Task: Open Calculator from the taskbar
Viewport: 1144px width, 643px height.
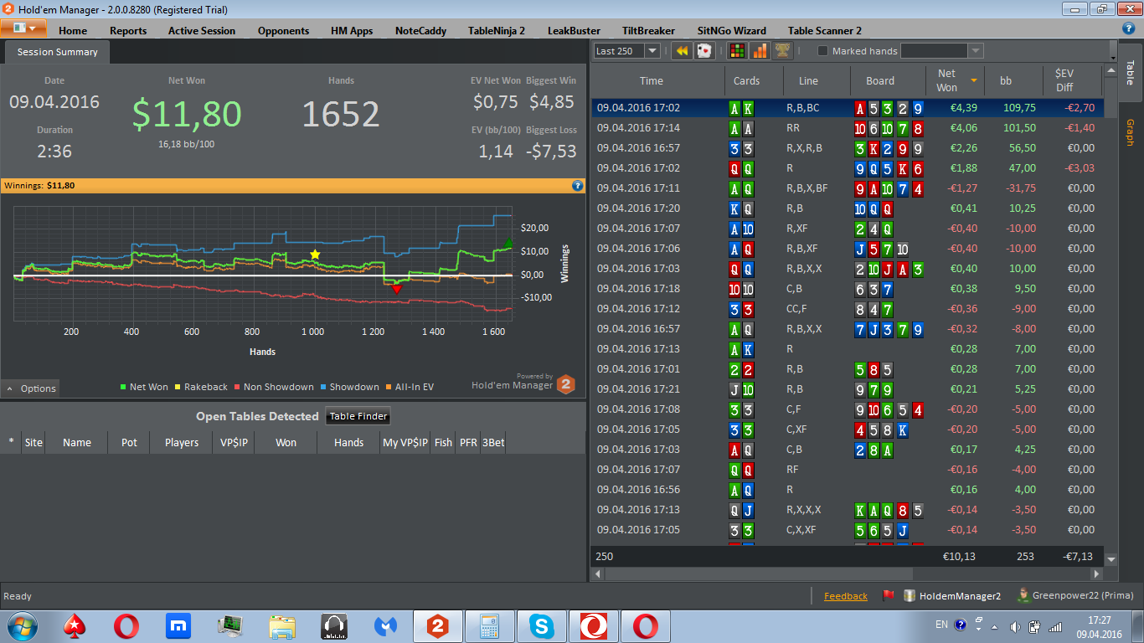Action: point(490,625)
